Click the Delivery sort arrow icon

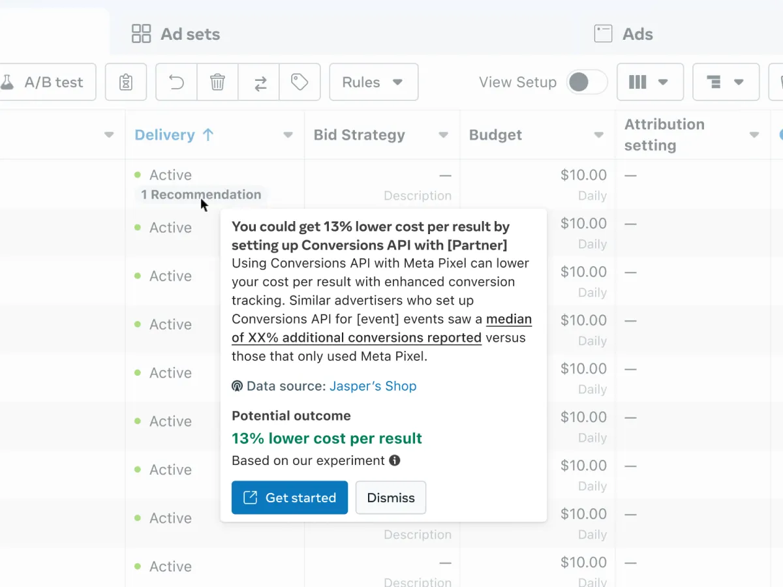click(x=208, y=135)
